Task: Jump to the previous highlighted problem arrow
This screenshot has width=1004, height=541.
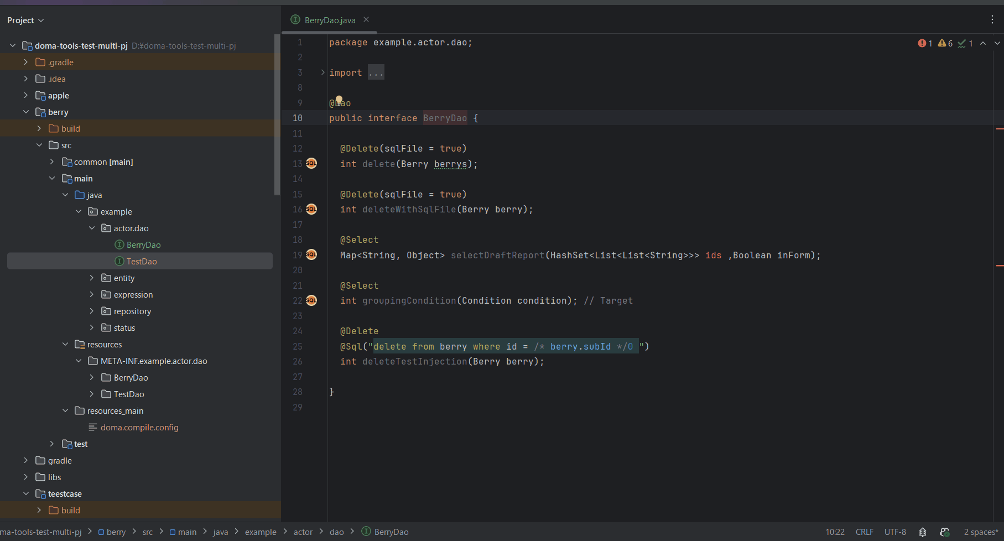Action: click(x=983, y=43)
